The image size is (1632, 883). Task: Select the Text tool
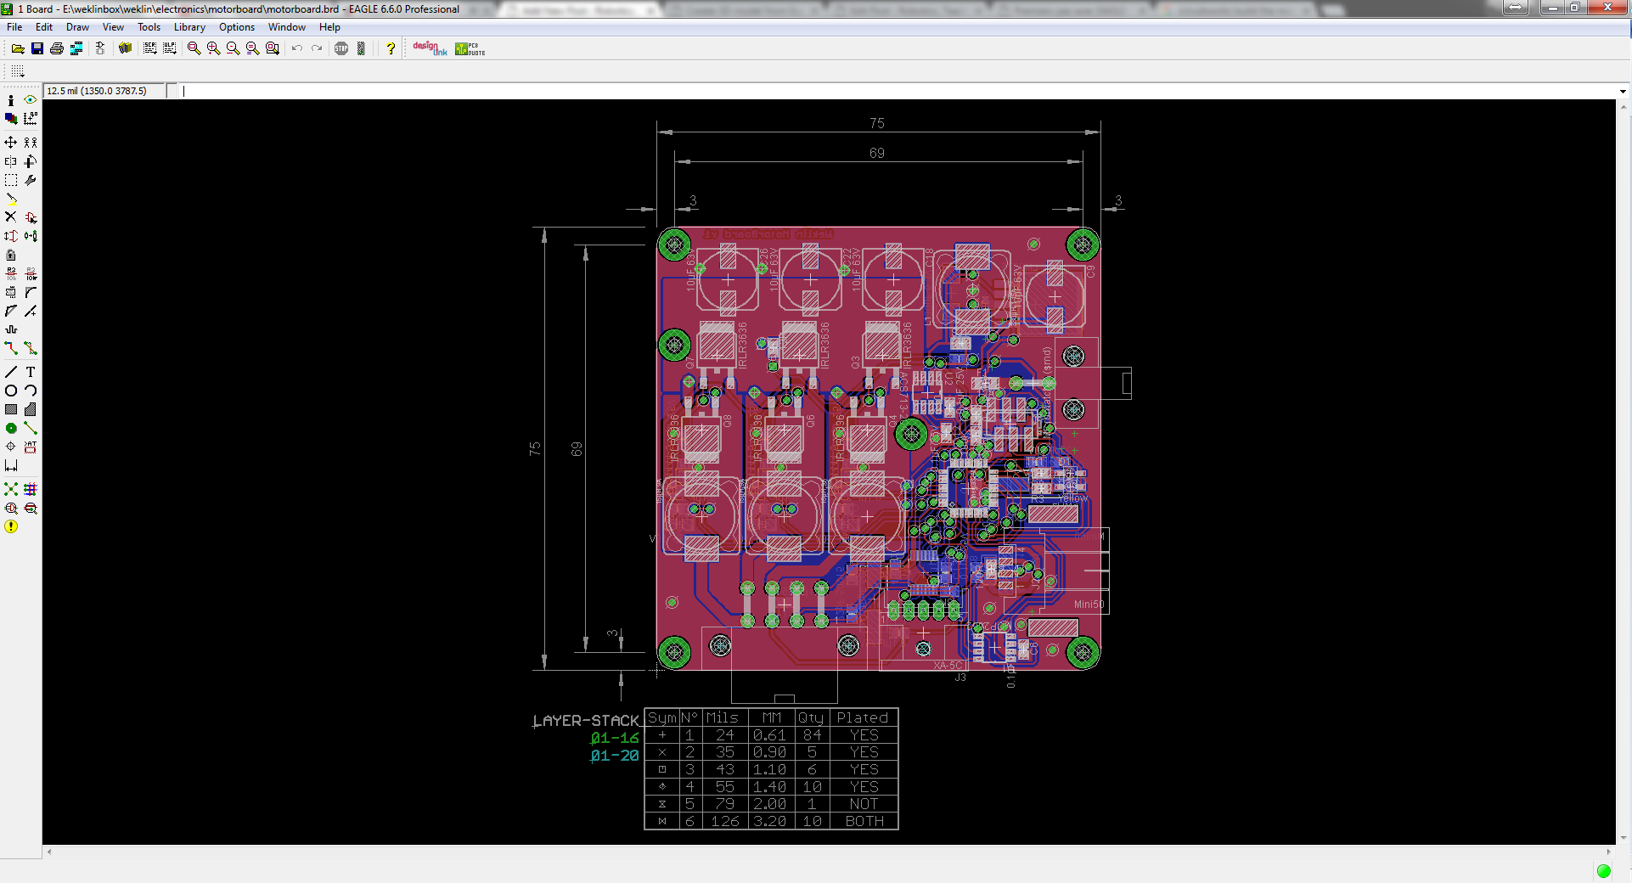pyautogui.click(x=31, y=372)
